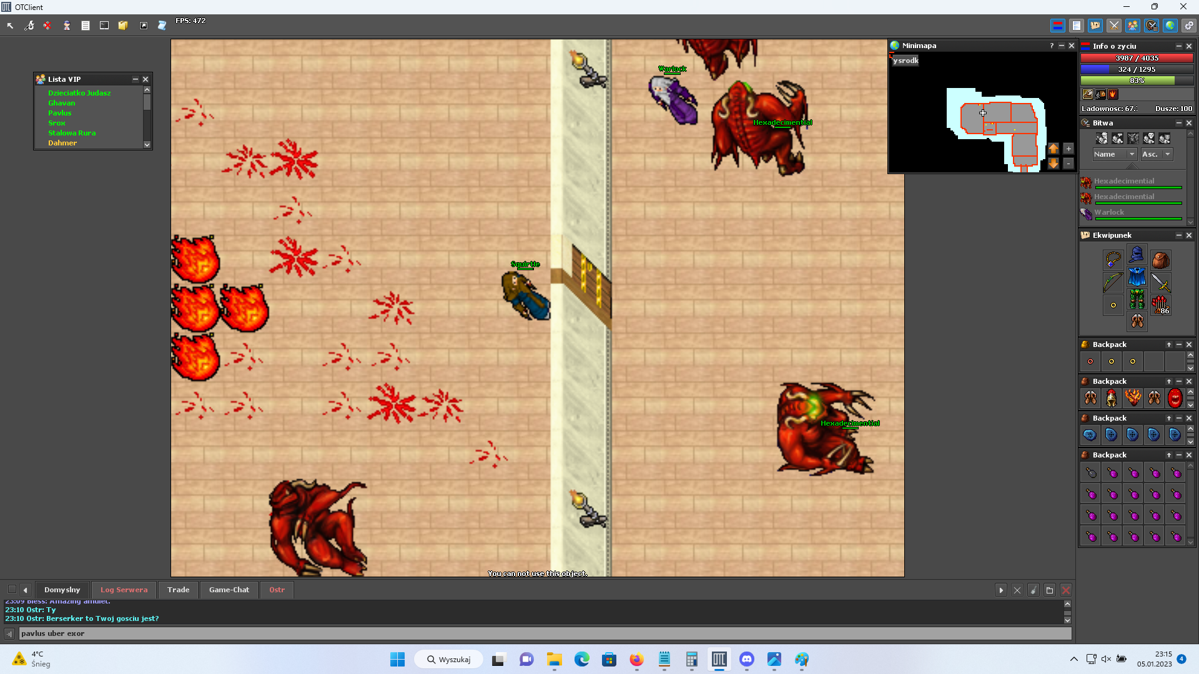Switch to Trade chat tab
The image size is (1199, 674).
click(178, 590)
